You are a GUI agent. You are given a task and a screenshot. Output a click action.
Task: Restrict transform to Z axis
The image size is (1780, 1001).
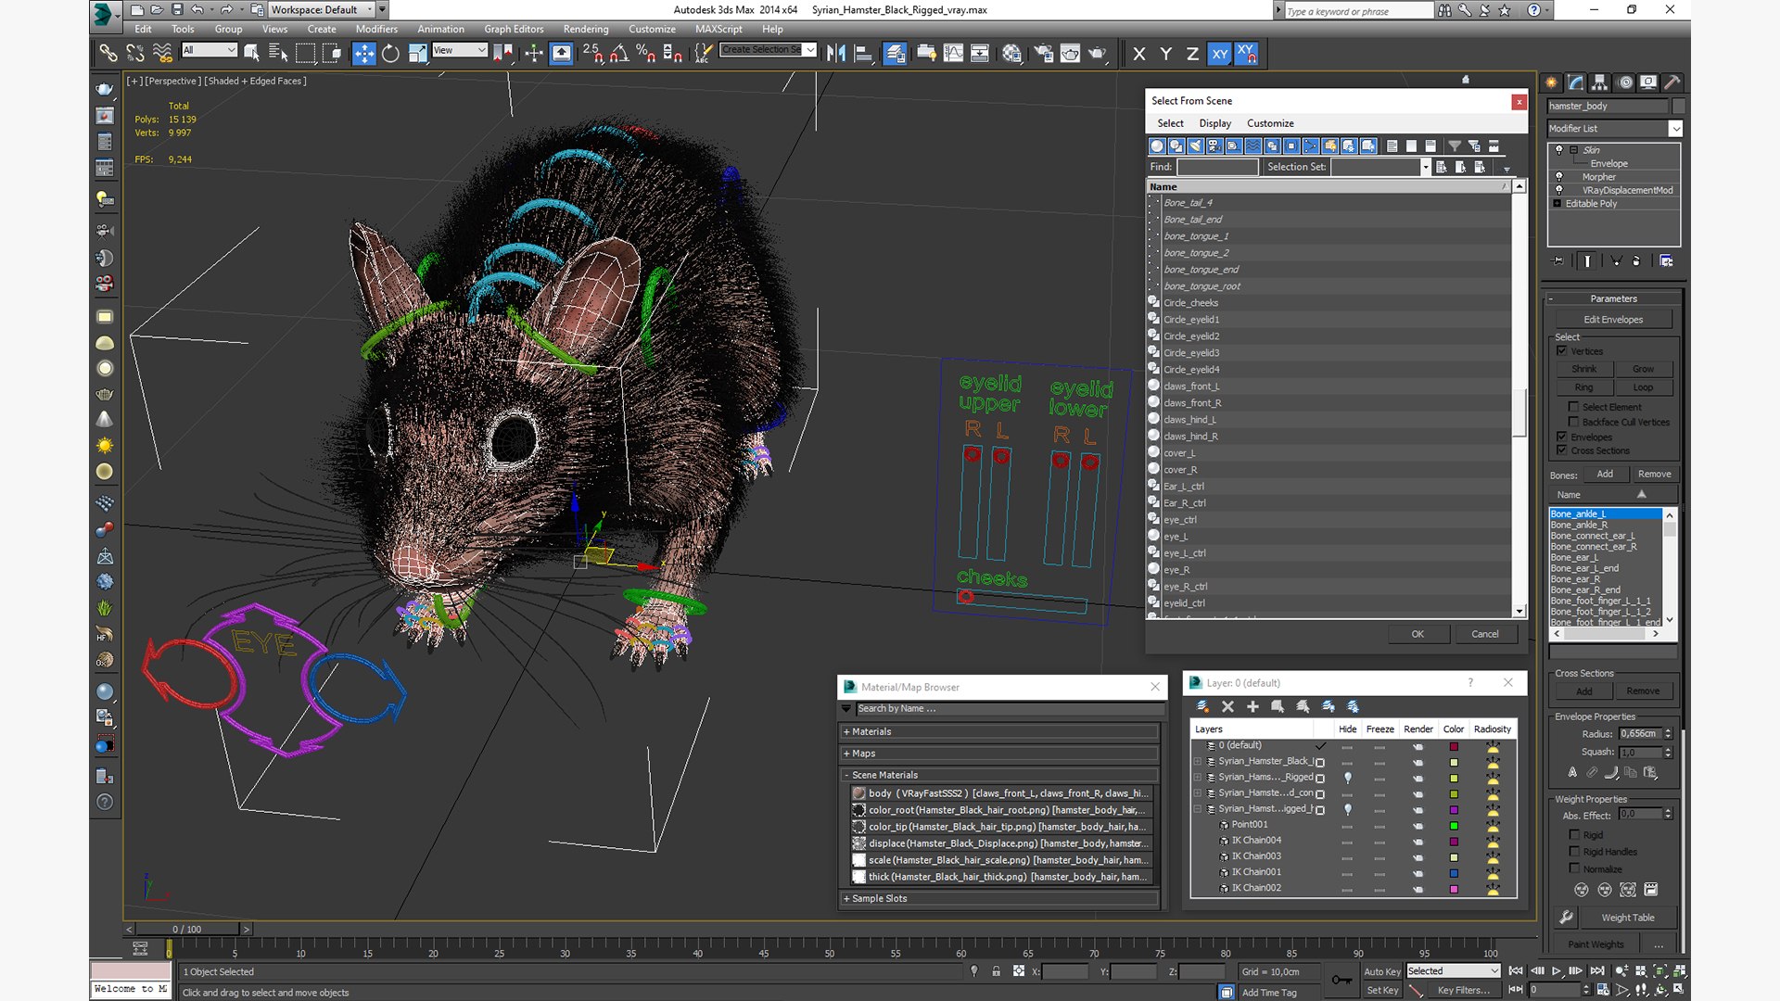click(x=1192, y=54)
